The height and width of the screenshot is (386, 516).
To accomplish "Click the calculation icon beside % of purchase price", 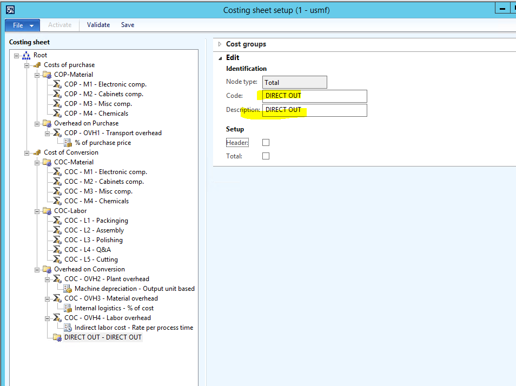I will [68, 143].
